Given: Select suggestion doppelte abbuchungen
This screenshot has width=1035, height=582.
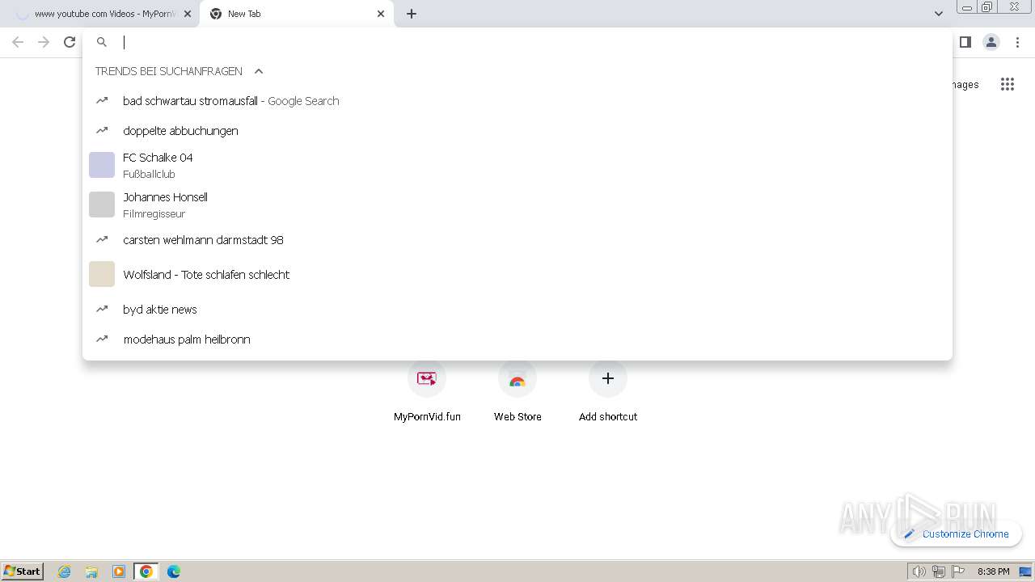Looking at the screenshot, I should coord(517,131).
